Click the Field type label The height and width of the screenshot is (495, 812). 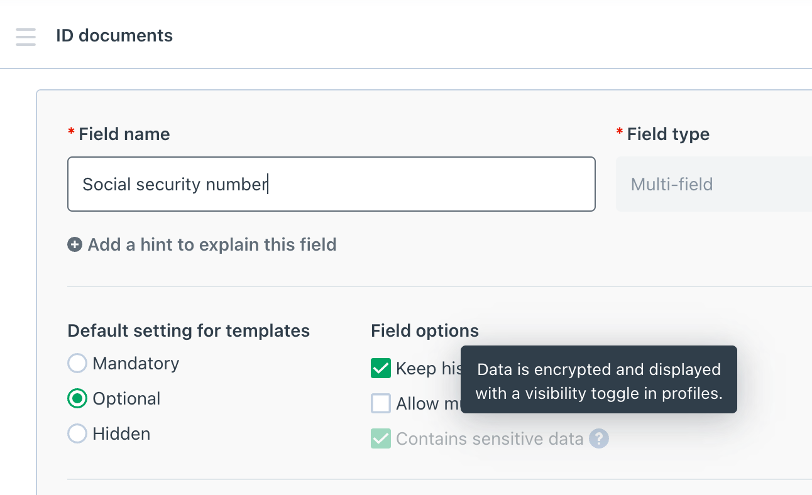[x=668, y=134]
